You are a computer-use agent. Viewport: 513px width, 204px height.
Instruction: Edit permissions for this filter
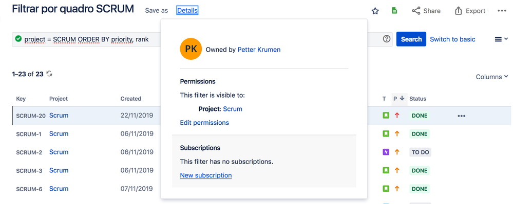click(204, 123)
